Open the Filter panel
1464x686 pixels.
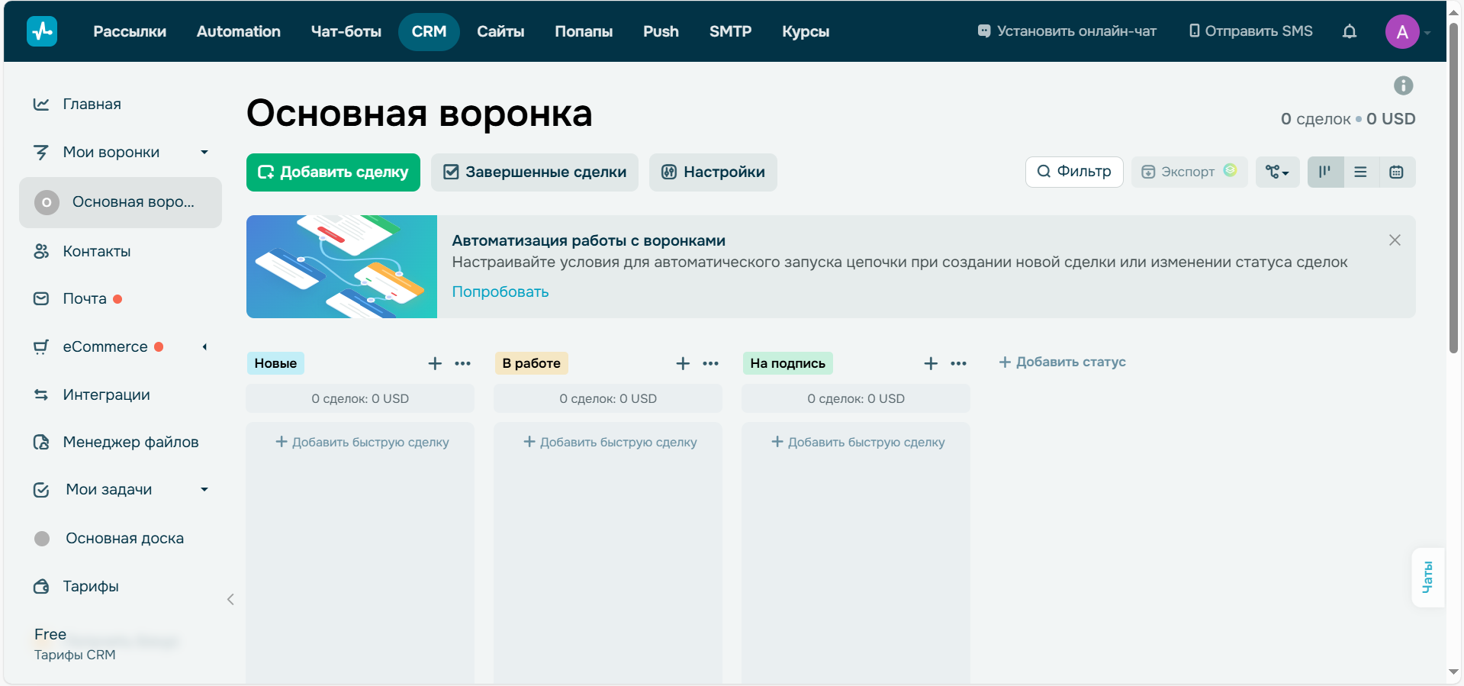pos(1074,172)
